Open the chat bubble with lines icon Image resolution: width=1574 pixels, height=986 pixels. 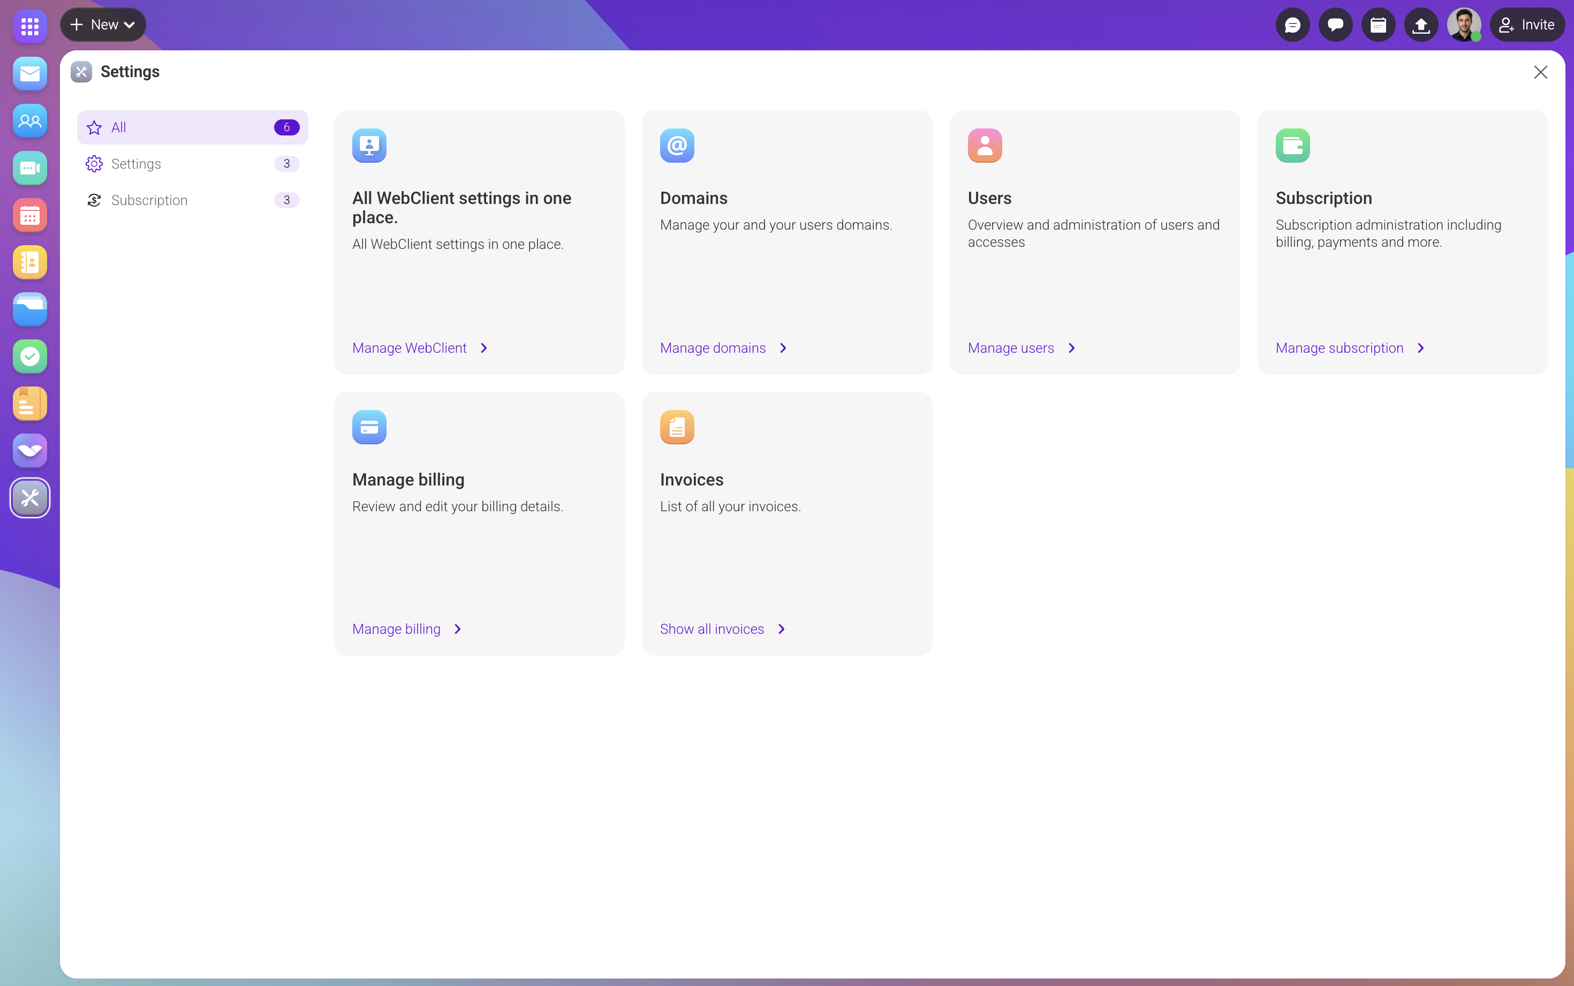[1292, 25]
